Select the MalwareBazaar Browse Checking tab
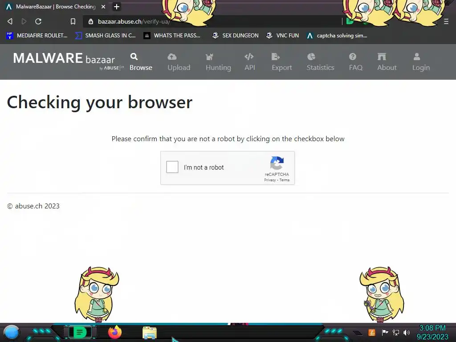Viewport: 456px width, 342px height. pos(56,7)
